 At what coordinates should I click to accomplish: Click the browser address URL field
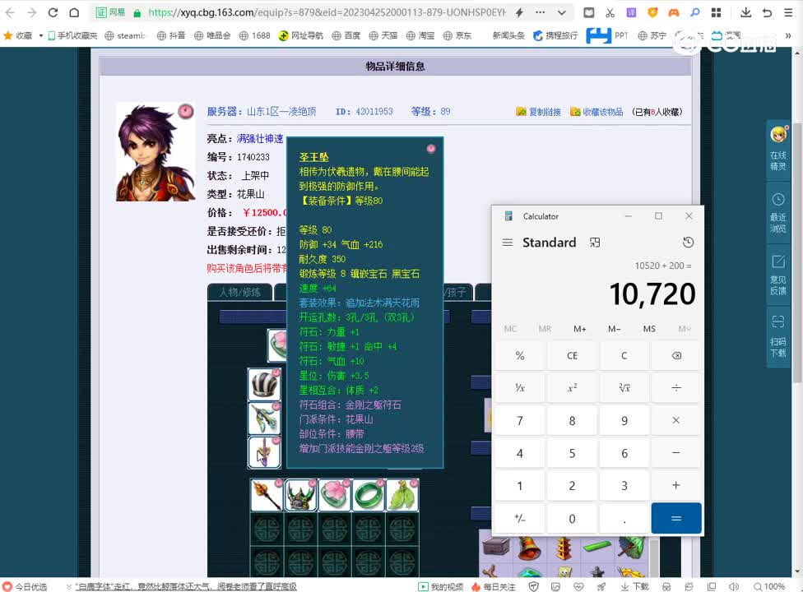click(327, 13)
